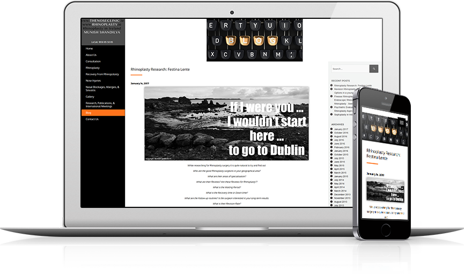The width and height of the screenshot is (464, 274).
Task: Click the Dublin landscape post image
Action: tap(227, 124)
